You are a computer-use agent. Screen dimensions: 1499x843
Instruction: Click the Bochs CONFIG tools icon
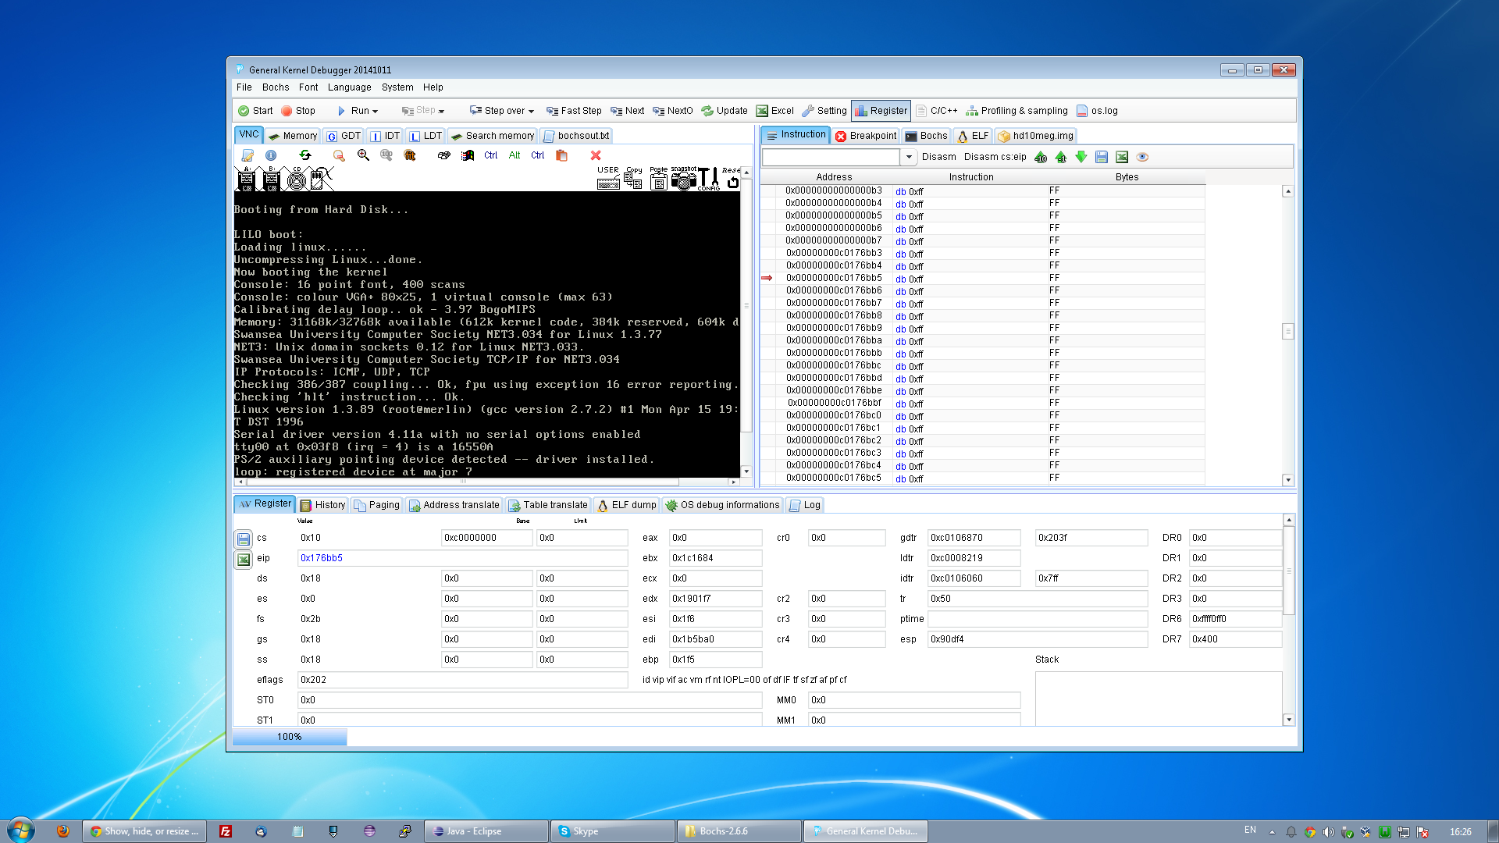(708, 180)
